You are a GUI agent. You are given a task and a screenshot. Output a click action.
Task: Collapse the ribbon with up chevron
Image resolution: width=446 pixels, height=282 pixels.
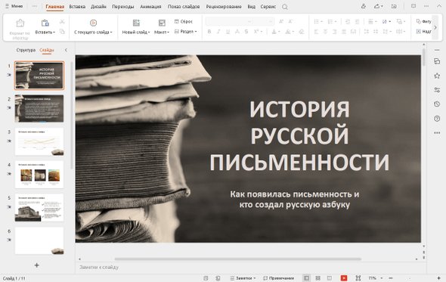point(439,6)
